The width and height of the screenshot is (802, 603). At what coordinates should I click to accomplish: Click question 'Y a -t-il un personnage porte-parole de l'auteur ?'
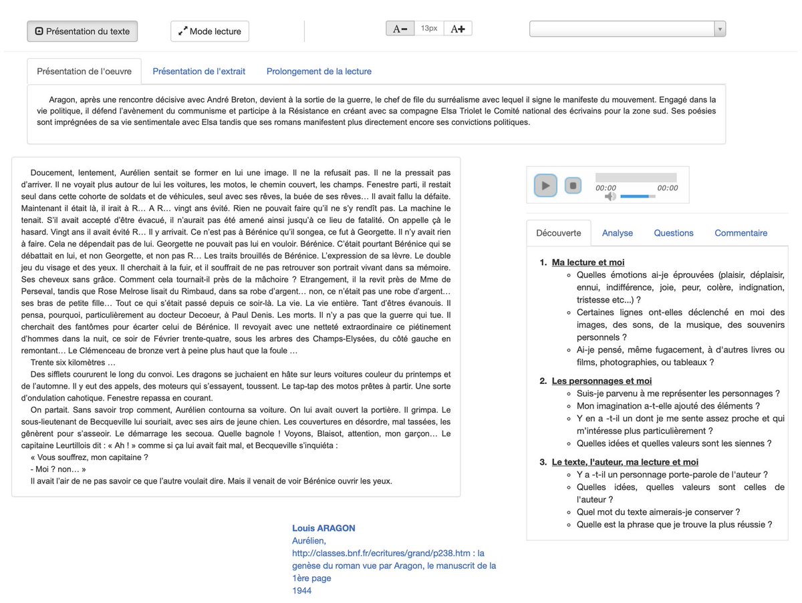pos(672,475)
